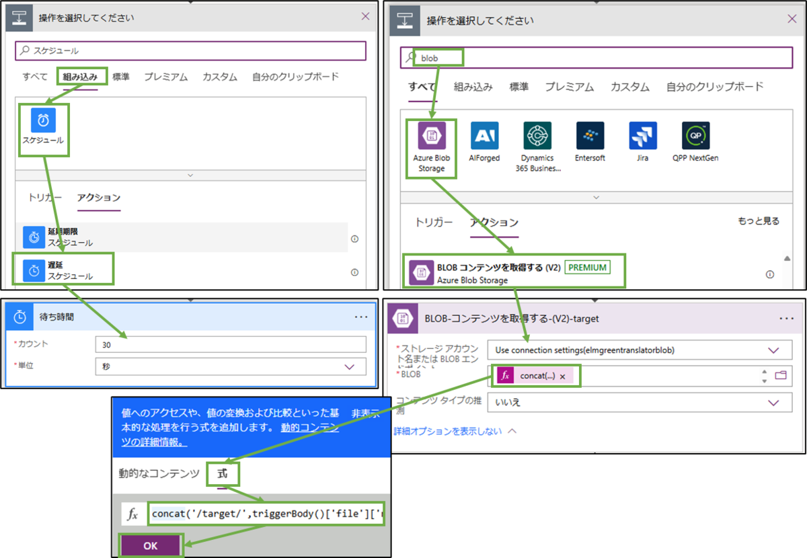This screenshot has width=807, height=558.
Task: Select トリガー tab in left panel
Action: 45,198
